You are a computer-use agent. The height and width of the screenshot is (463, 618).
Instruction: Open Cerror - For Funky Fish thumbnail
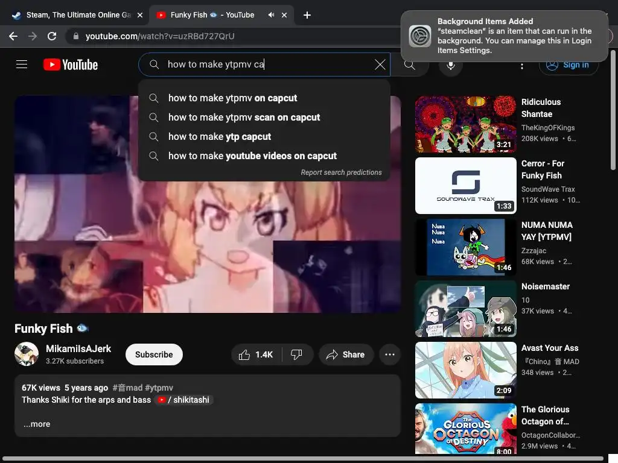coord(465,186)
